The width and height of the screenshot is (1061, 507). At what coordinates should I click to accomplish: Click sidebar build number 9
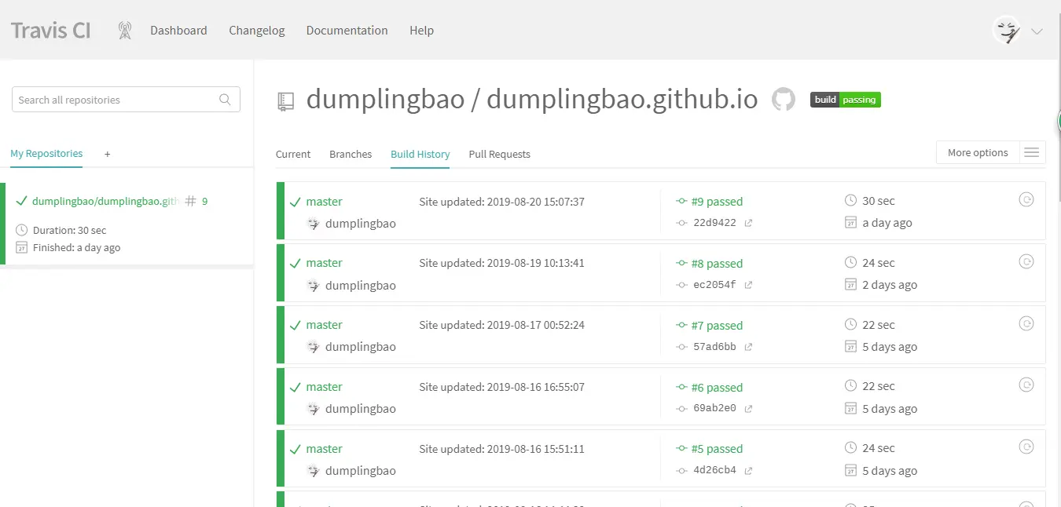tap(205, 202)
